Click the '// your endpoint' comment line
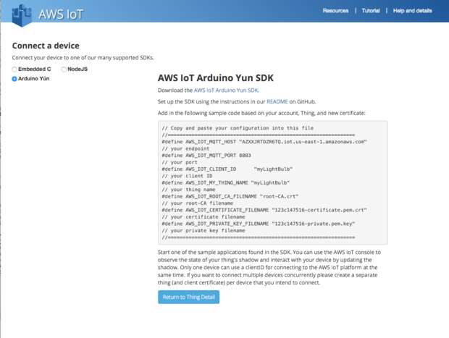 pos(185,149)
